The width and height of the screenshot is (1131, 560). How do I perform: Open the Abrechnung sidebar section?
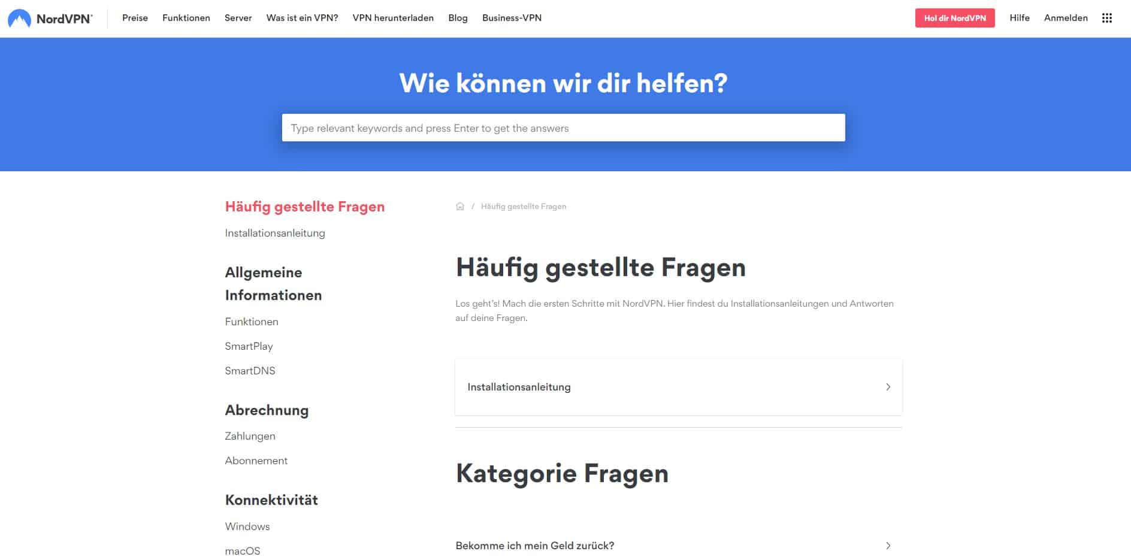pyautogui.click(x=267, y=410)
